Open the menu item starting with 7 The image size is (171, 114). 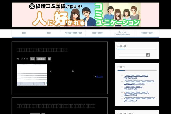pos(73,33)
